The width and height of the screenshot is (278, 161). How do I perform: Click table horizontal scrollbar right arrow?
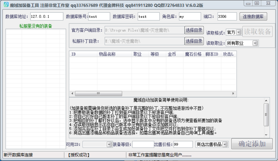[x=233, y=93]
